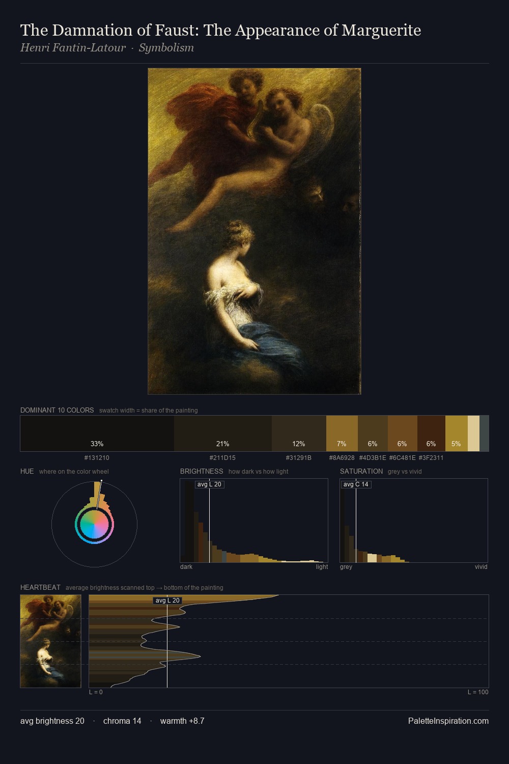The image size is (509, 764).
Task: Click the 'avg C 14' saturation label
Action: (355, 484)
